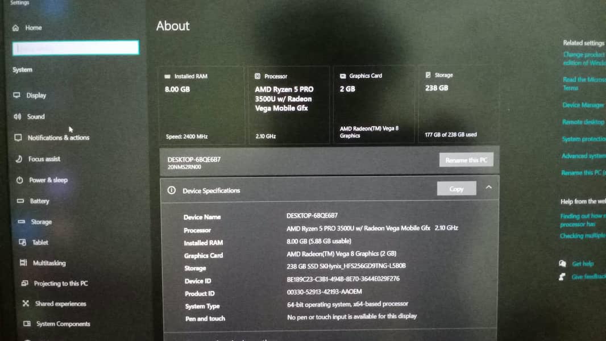This screenshot has height=341, width=606.
Task: Click the 64-bit operating system text
Action: [347, 304]
